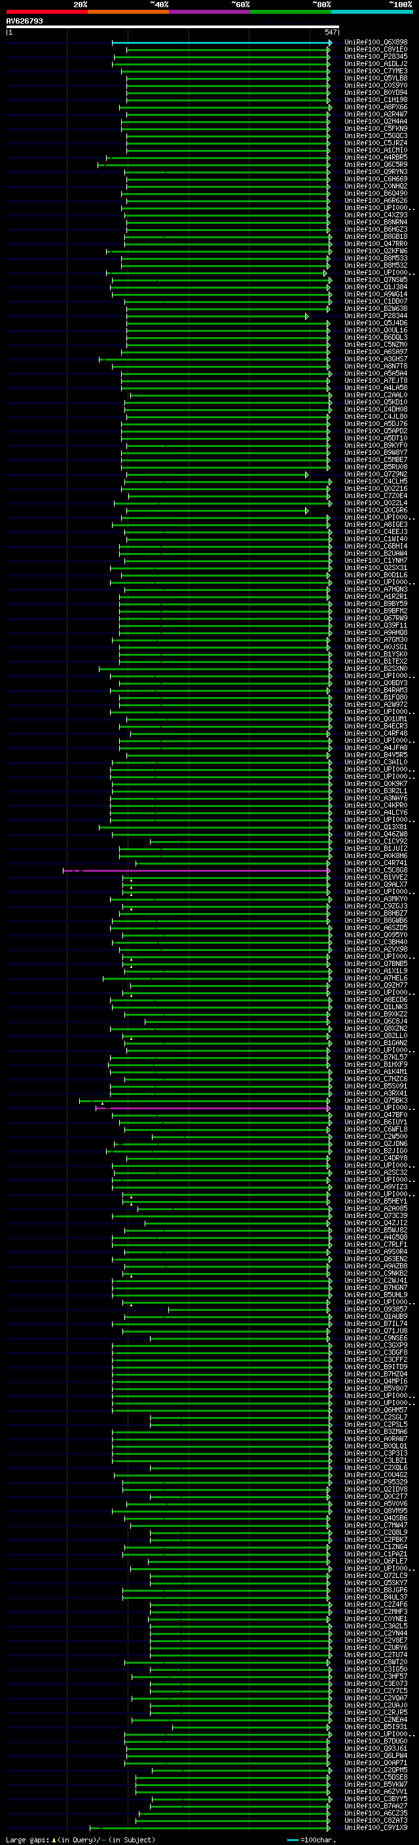Select hit label UniRef100_A3MKY0

(376, 899)
